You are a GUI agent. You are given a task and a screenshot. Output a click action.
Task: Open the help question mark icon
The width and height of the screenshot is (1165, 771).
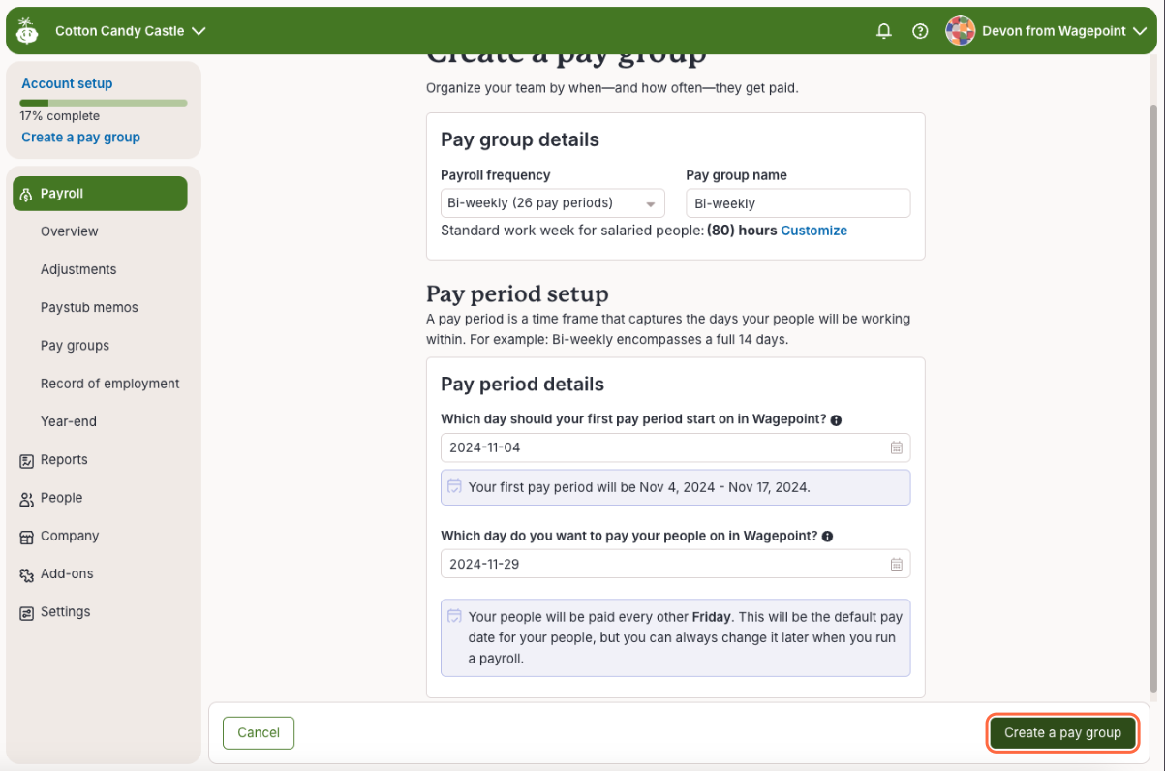[920, 31]
